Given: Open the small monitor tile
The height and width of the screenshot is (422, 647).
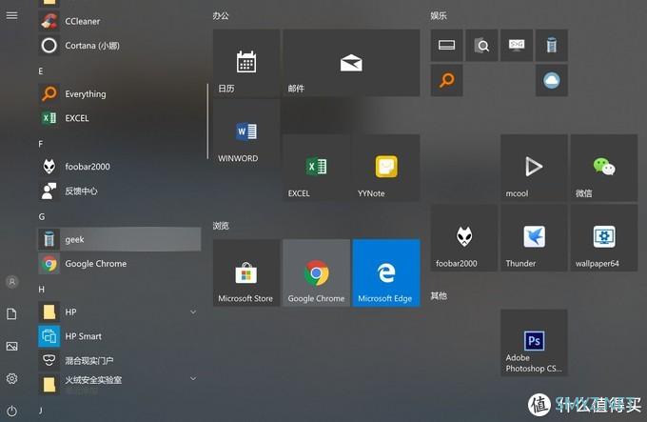Looking at the screenshot, I should 517,45.
